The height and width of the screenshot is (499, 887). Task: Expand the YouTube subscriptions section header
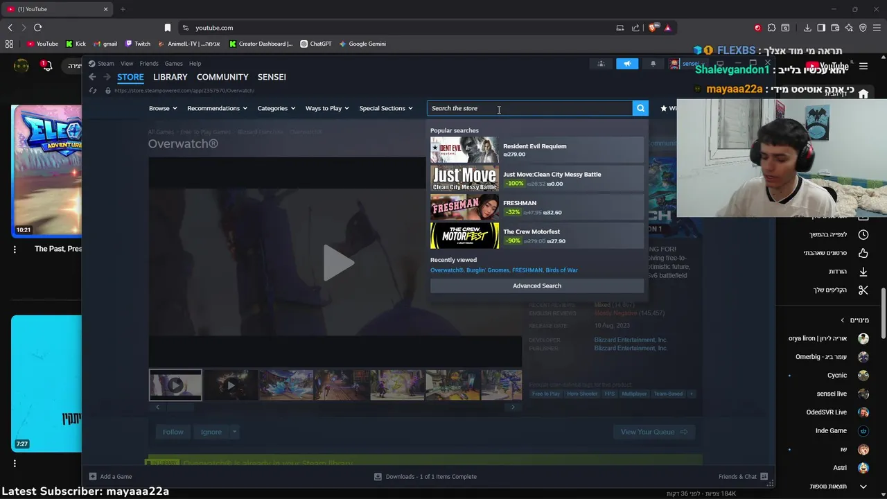tap(855, 320)
